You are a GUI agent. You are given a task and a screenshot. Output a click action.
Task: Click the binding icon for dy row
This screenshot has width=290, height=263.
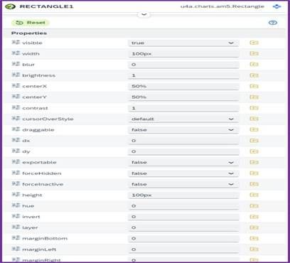[x=254, y=151]
